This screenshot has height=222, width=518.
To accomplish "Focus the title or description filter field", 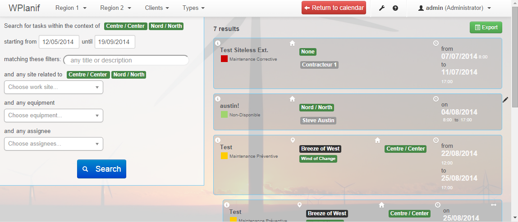I will [126, 60].
